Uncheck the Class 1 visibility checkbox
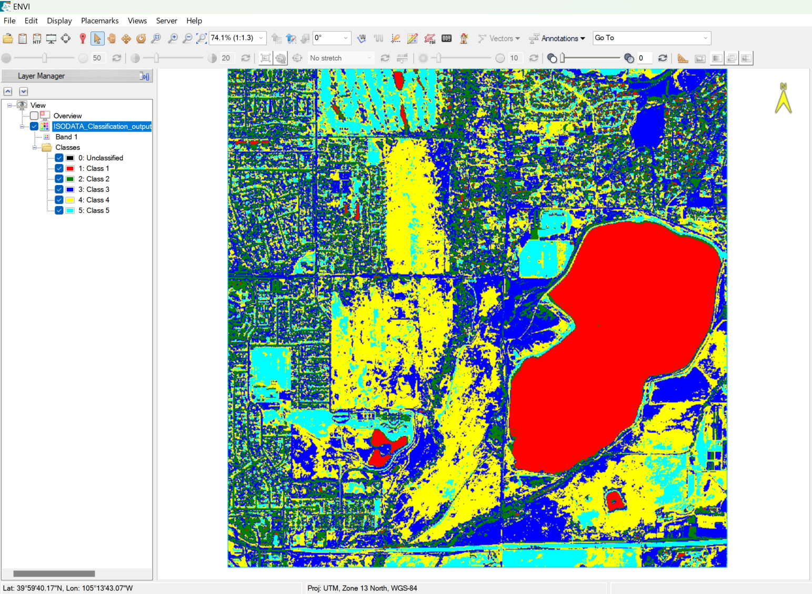The width and height of the screenshot is (812, 594). point(59,169)
